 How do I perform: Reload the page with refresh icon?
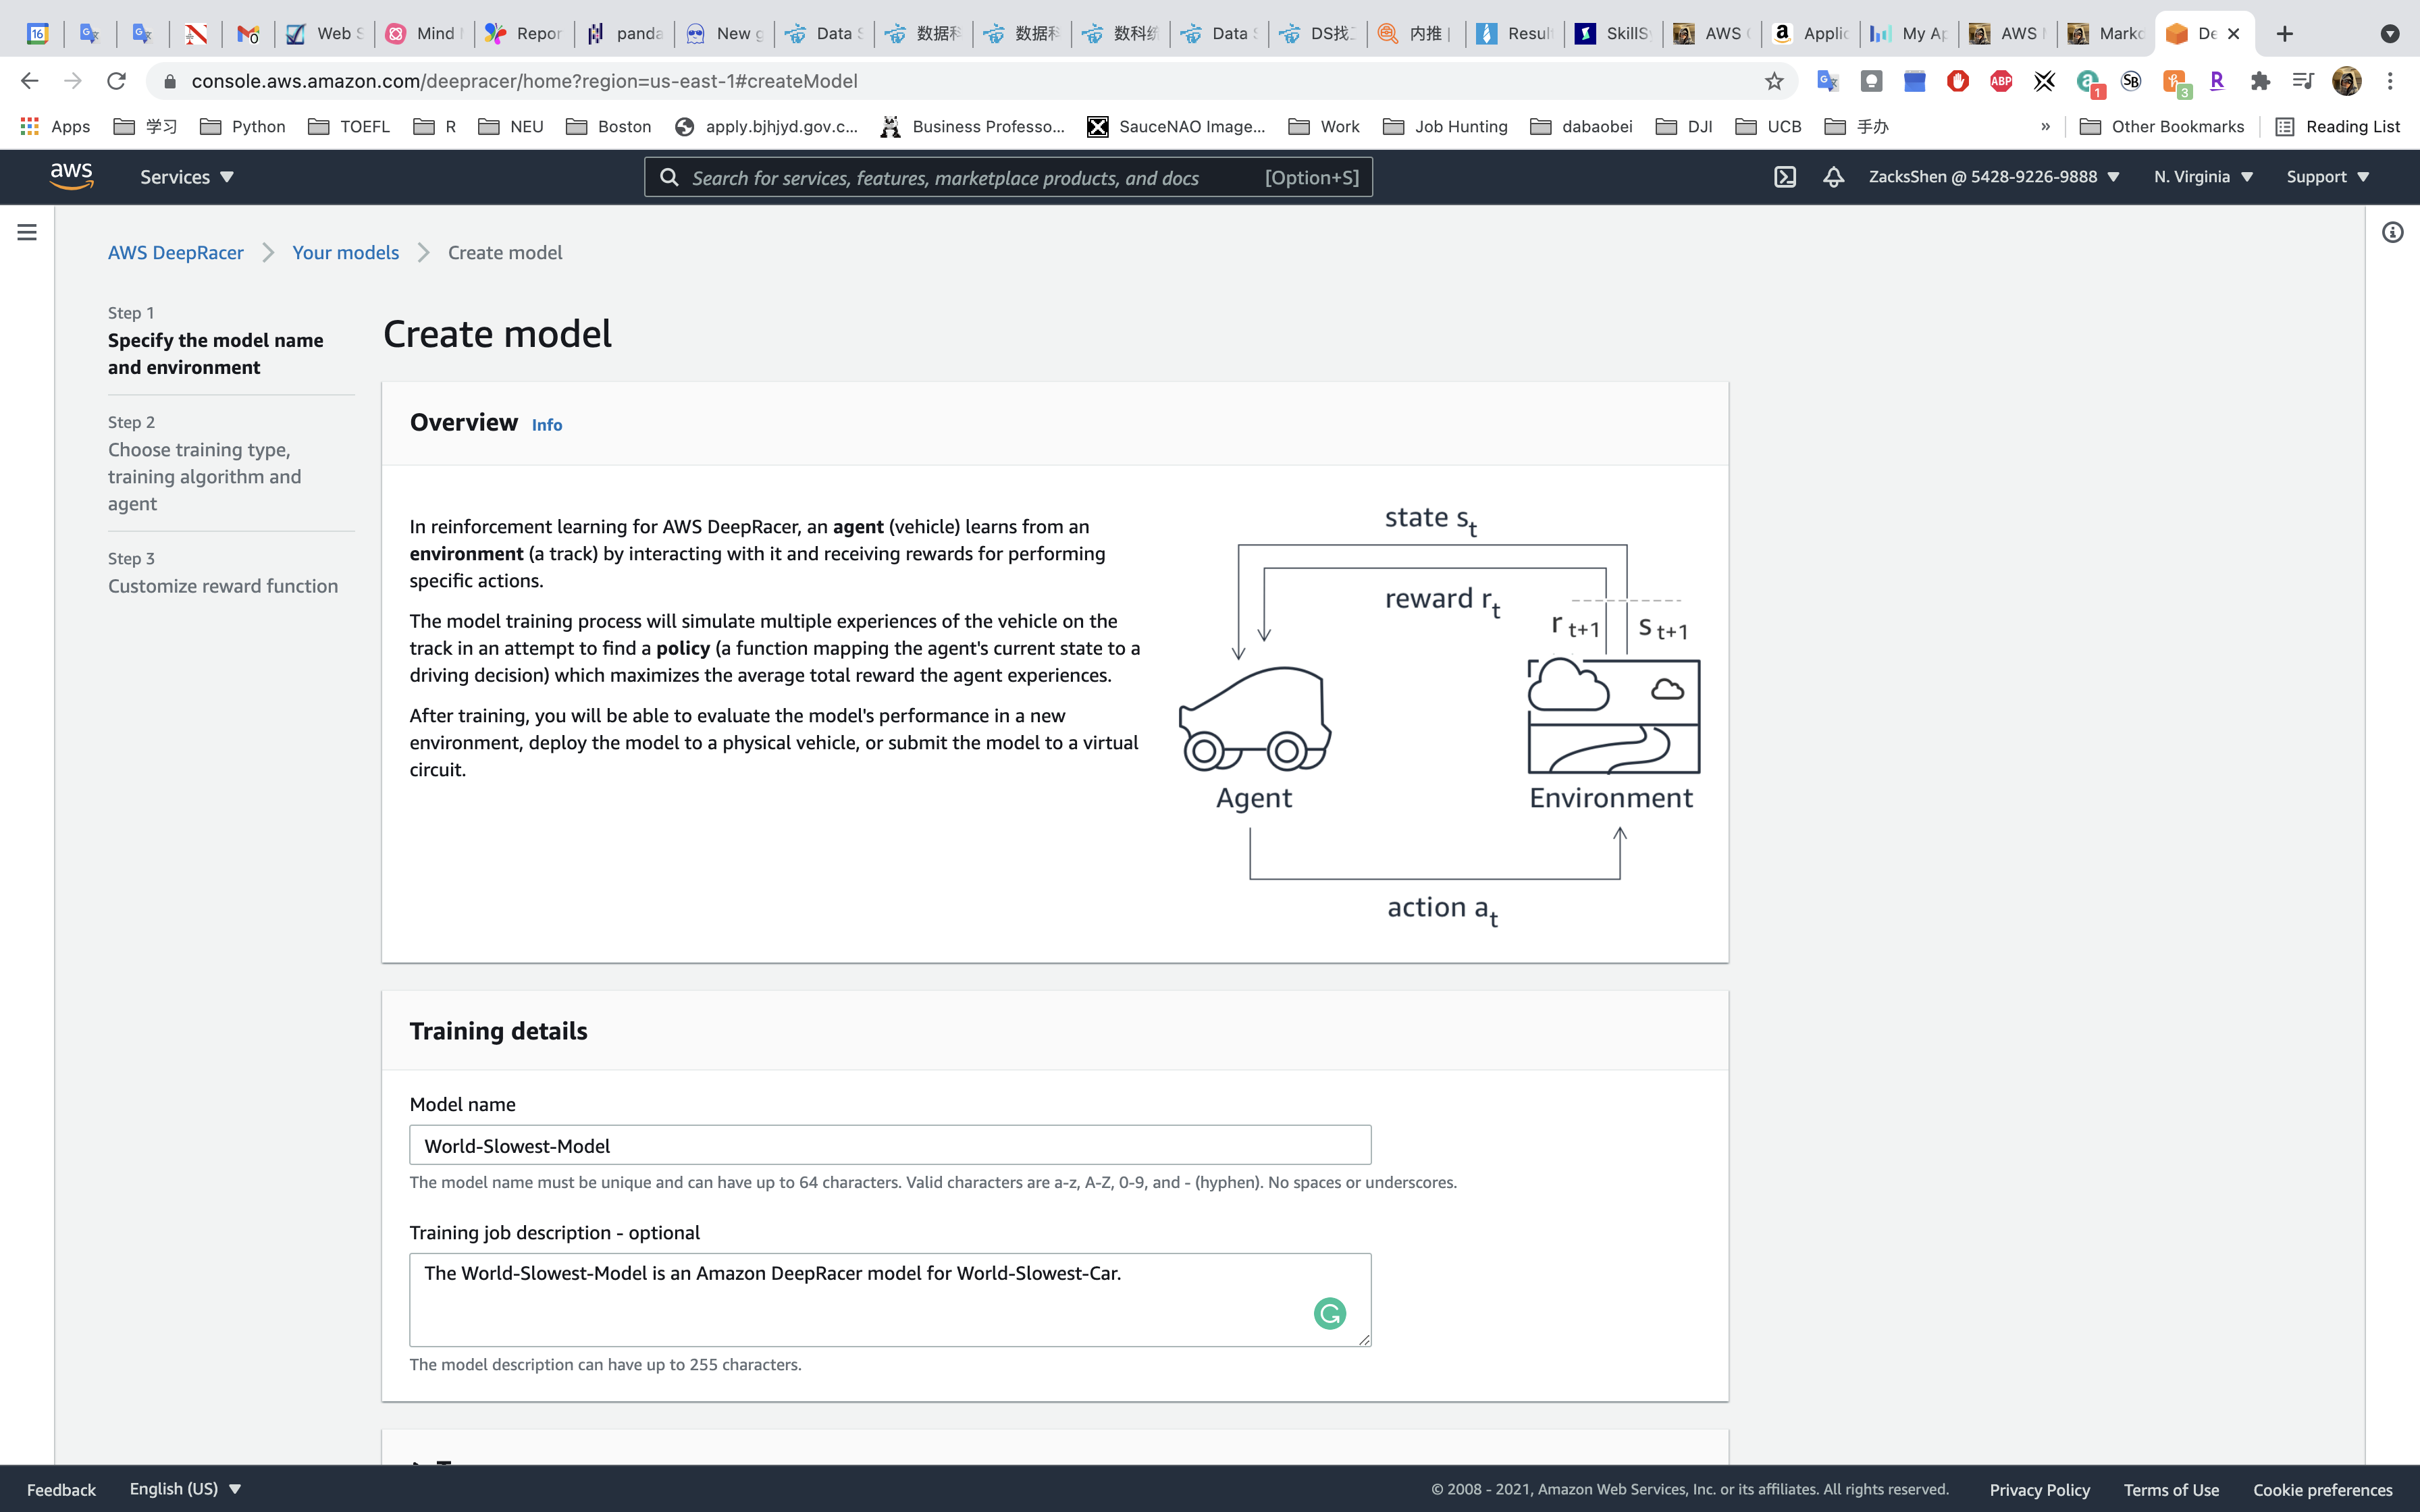click(117, 81)
